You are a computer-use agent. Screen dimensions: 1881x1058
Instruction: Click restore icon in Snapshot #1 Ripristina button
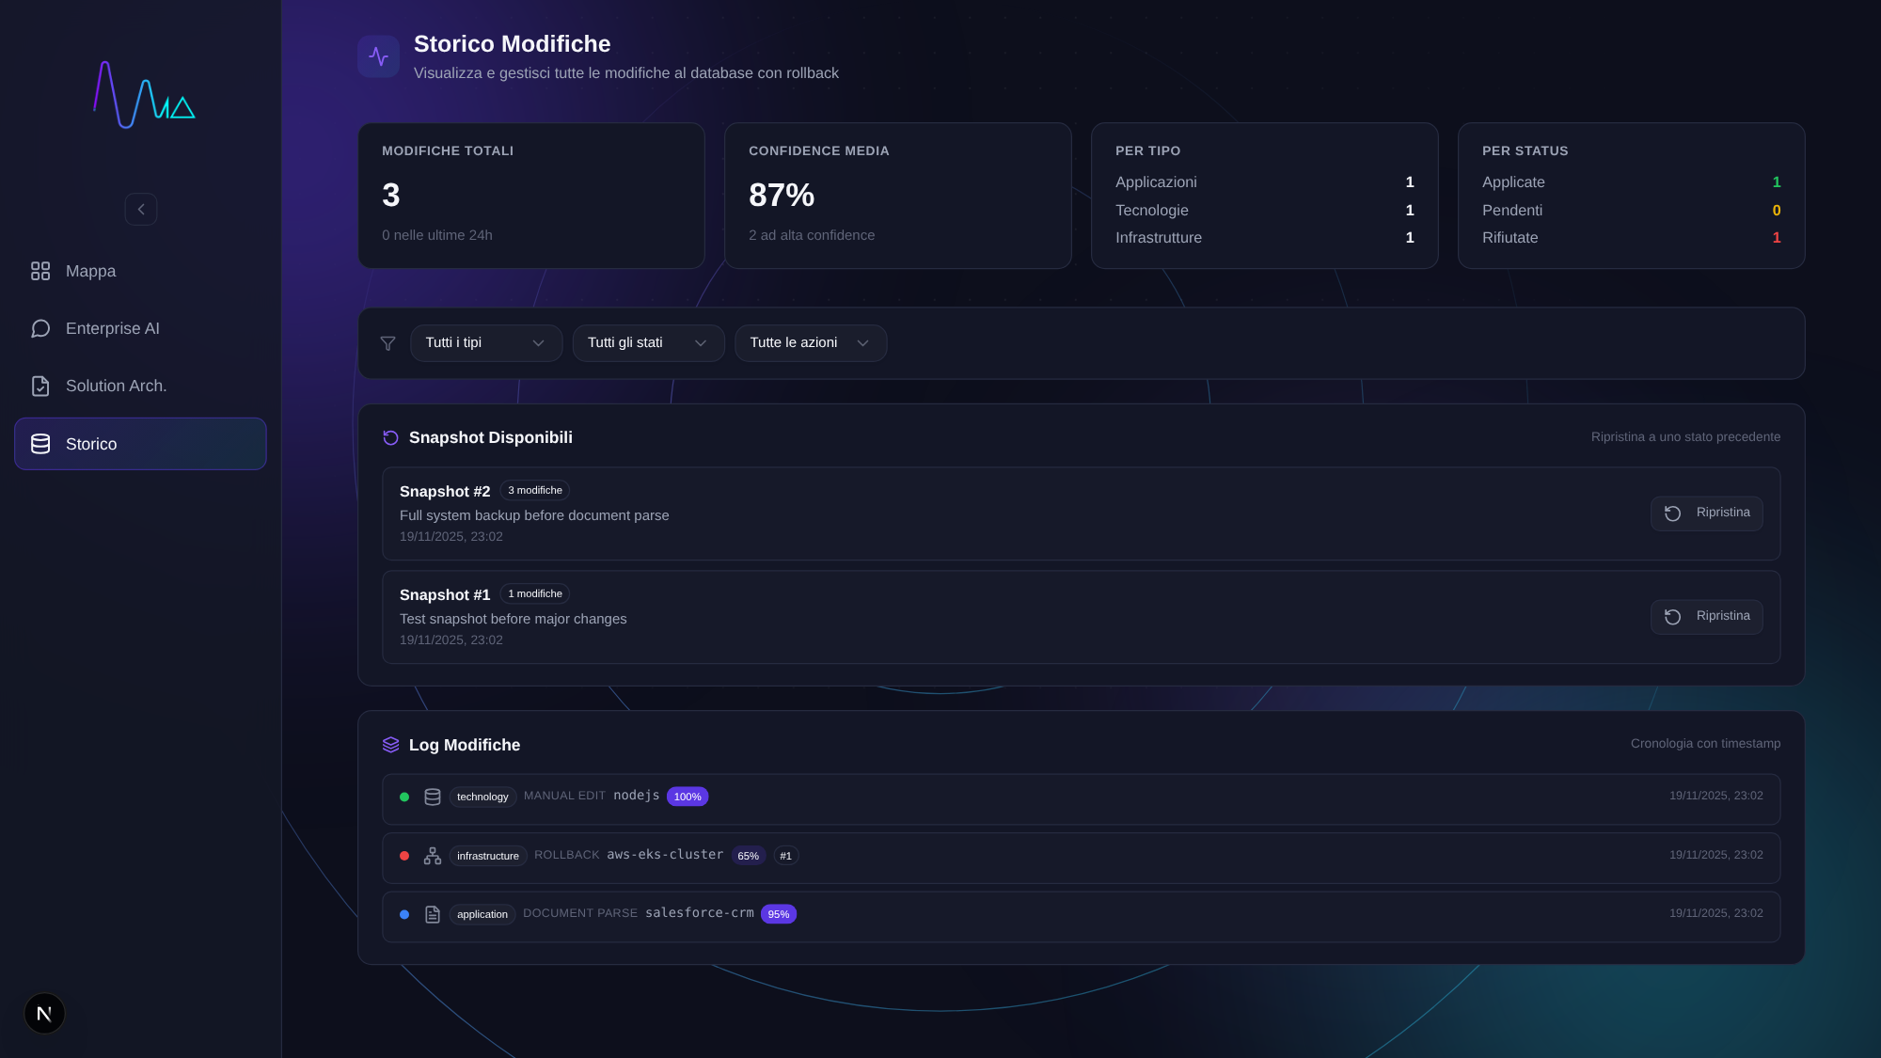tap(1672, 617)
